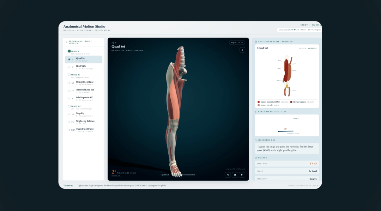This screenshot has width=381, height=211.
Task: Click the 'Anatomical Motion Studio' title
Action: point(84,26)
